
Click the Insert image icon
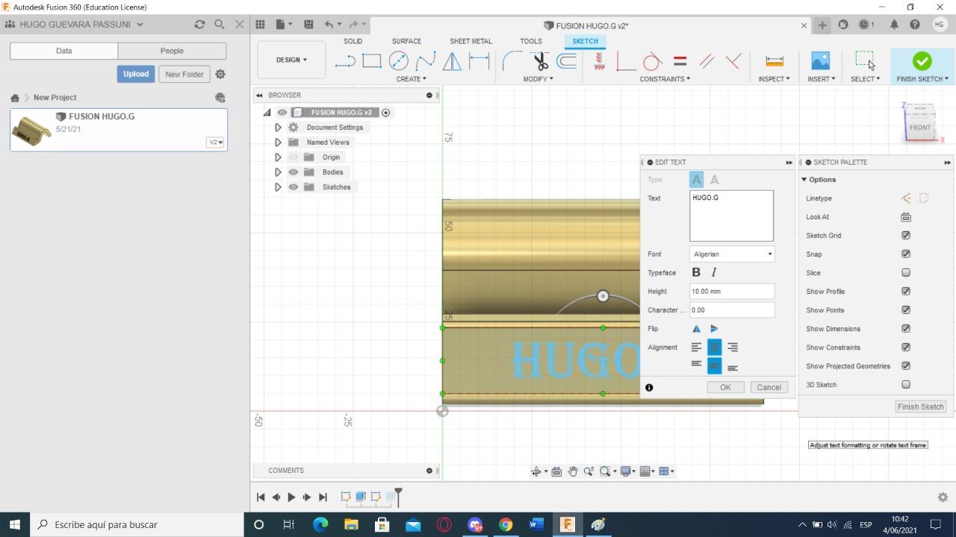pos(820,61)
